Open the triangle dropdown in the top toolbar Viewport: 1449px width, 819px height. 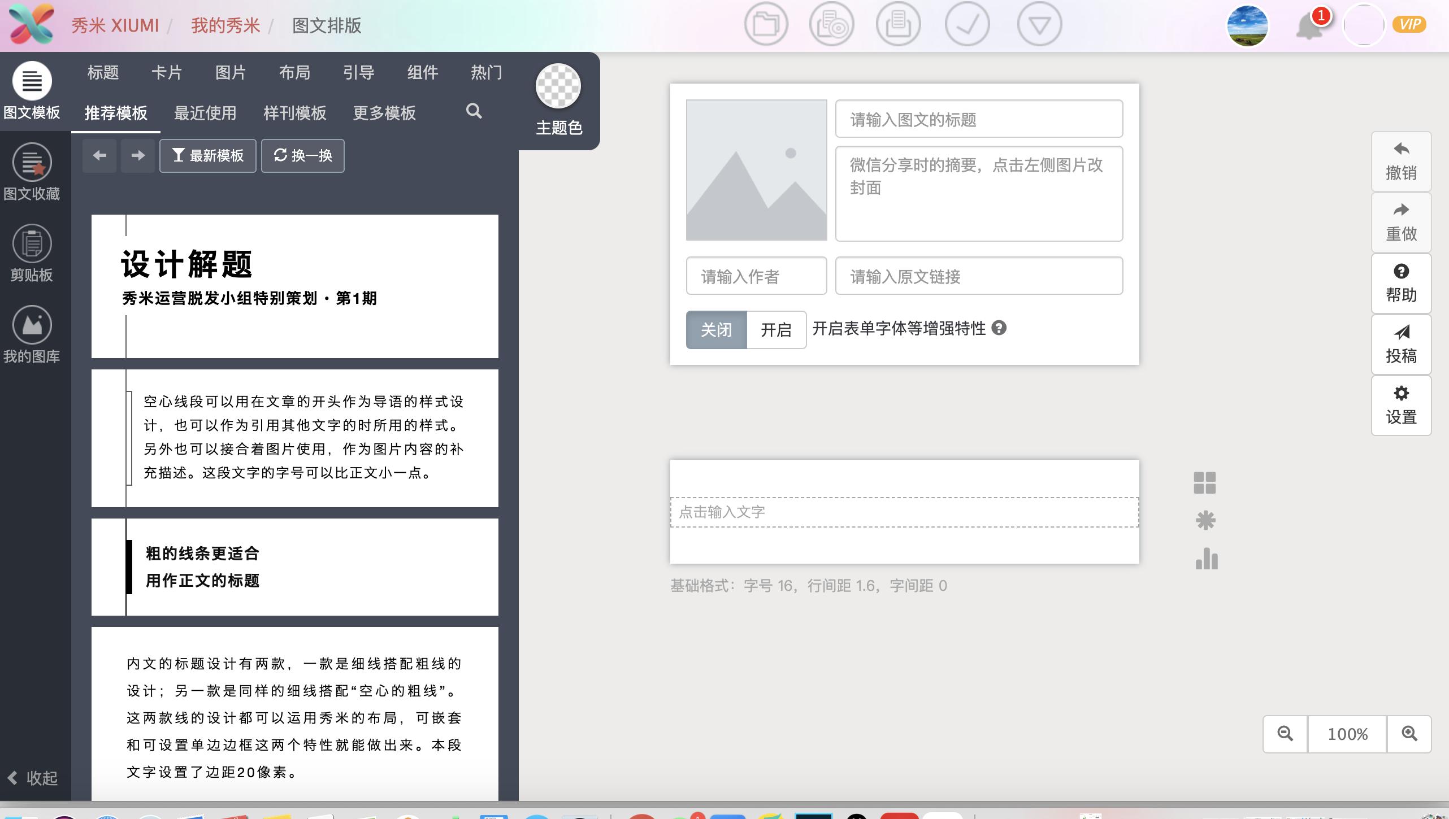(x=1040, y=24)
